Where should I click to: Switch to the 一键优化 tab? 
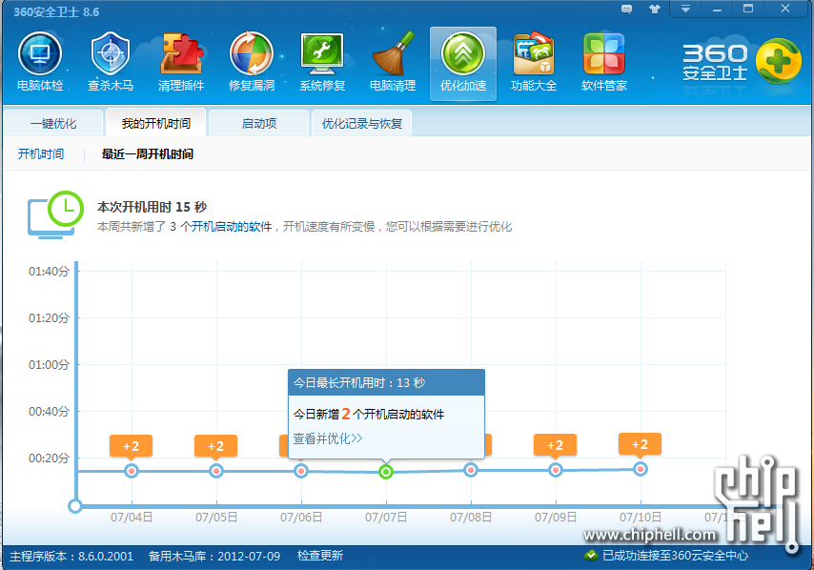click(53, 124)
